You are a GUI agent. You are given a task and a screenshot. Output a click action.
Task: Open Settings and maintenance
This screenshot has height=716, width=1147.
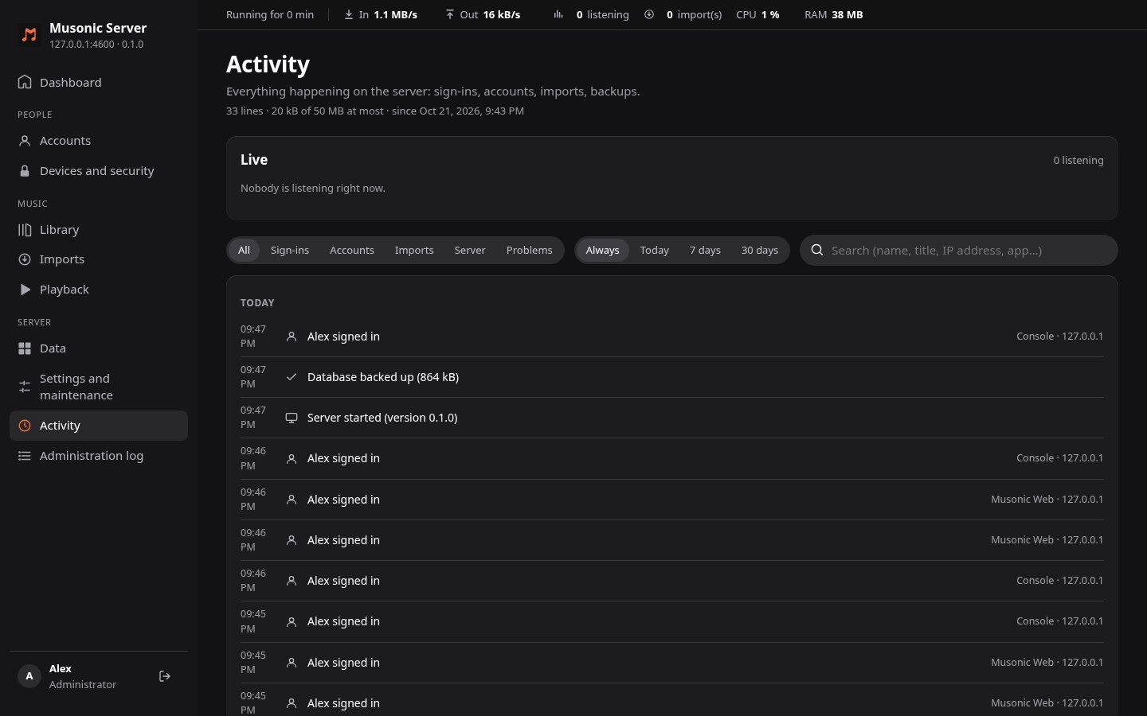click(99, 387)
